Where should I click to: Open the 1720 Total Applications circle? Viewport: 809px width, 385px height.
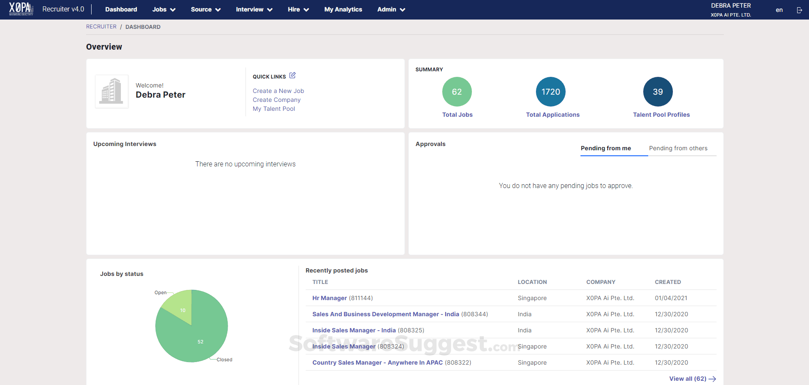tap(550, 92)
